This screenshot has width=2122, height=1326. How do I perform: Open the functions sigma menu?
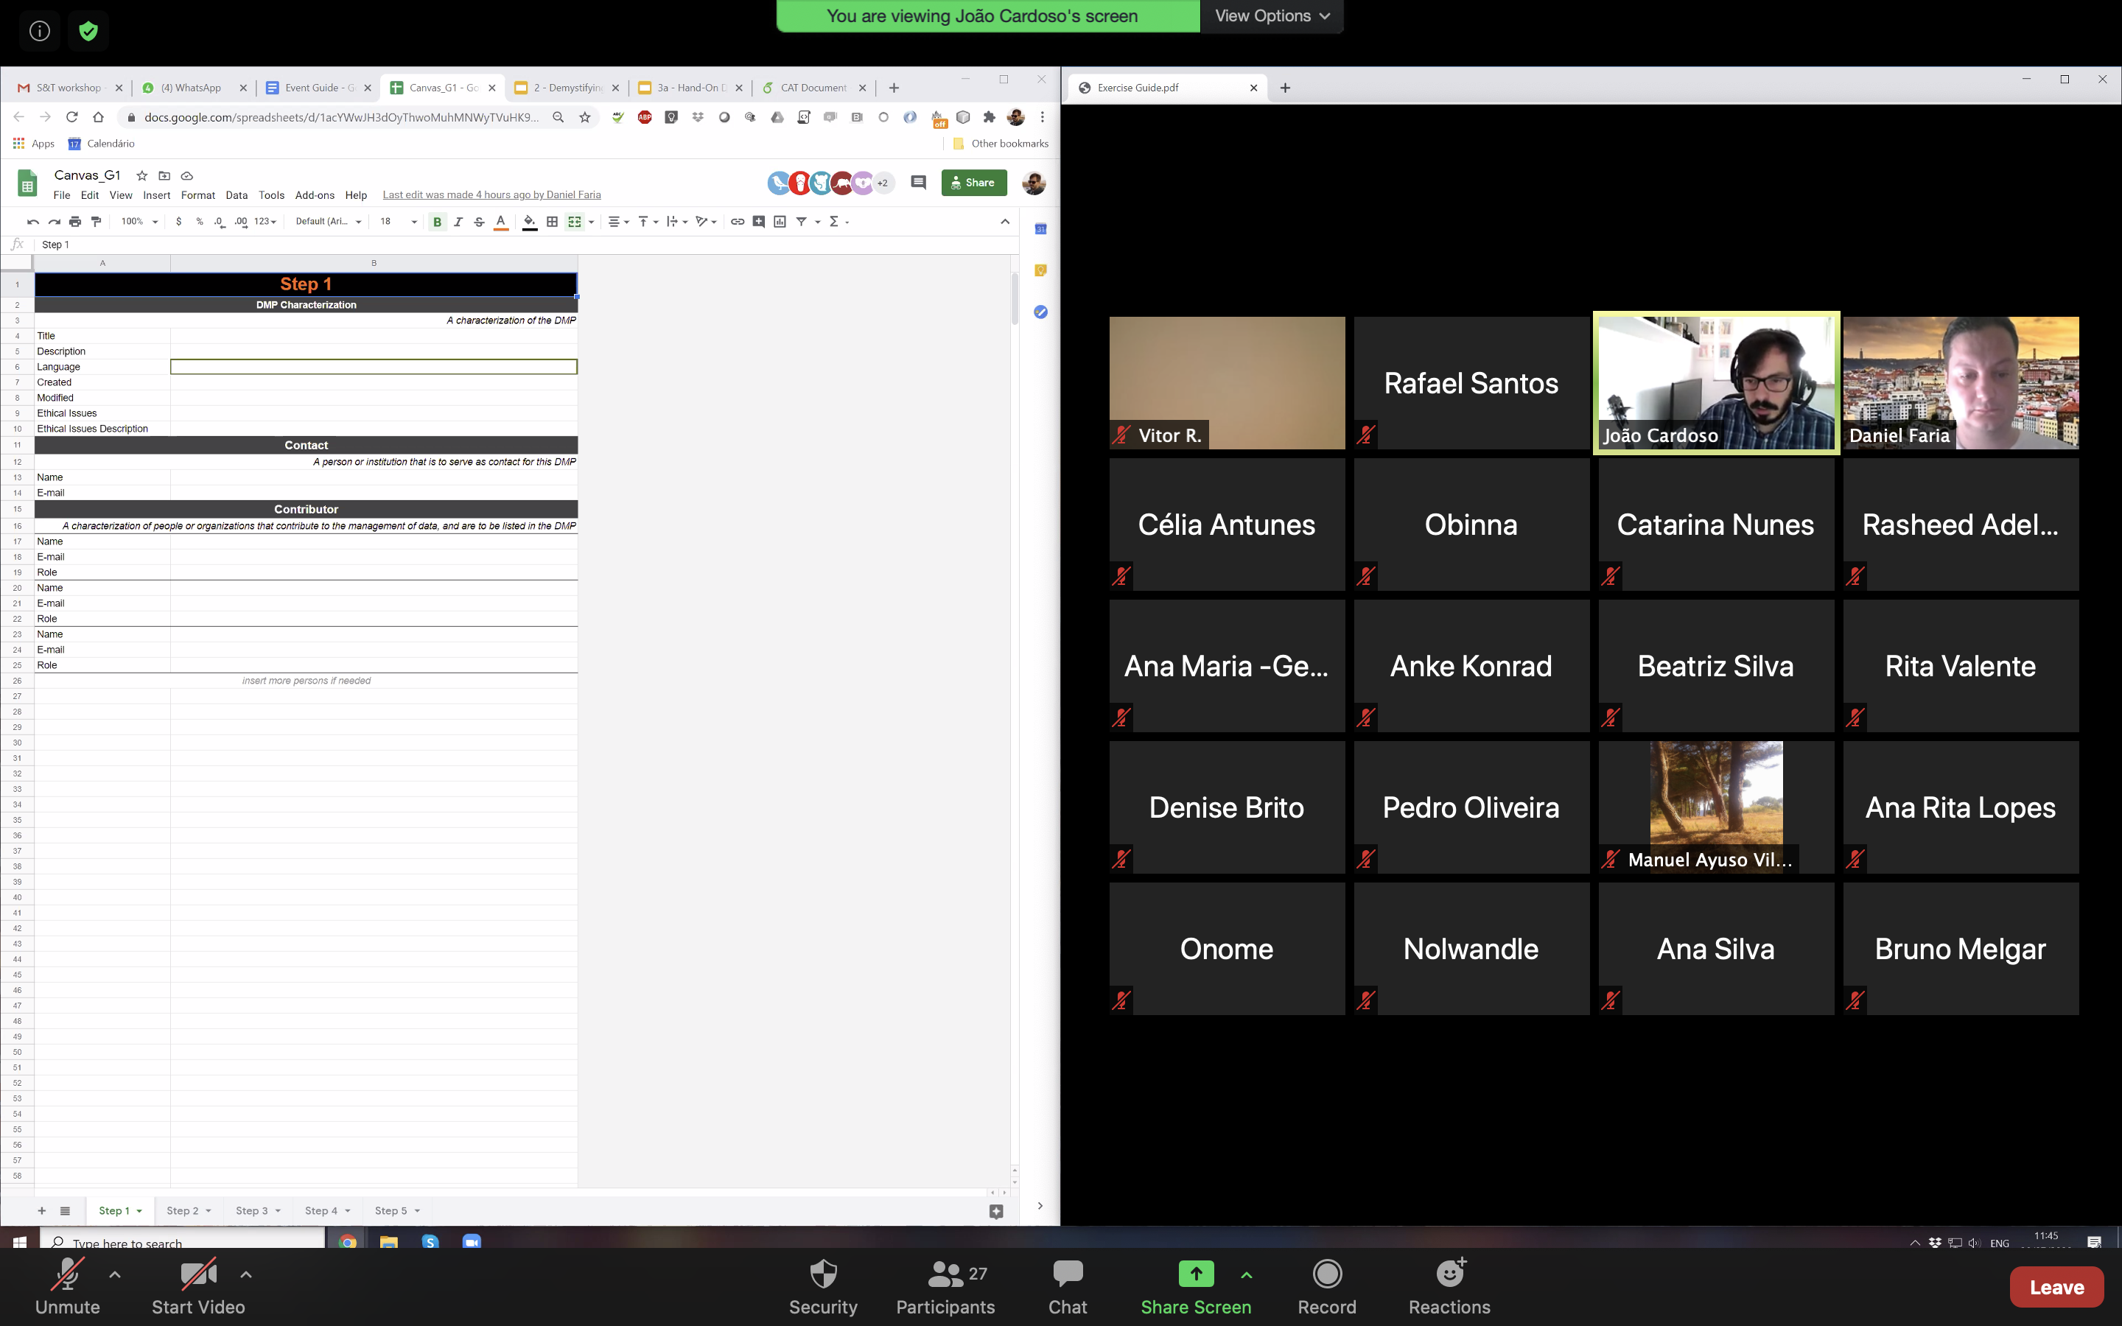tap(834, 222)
